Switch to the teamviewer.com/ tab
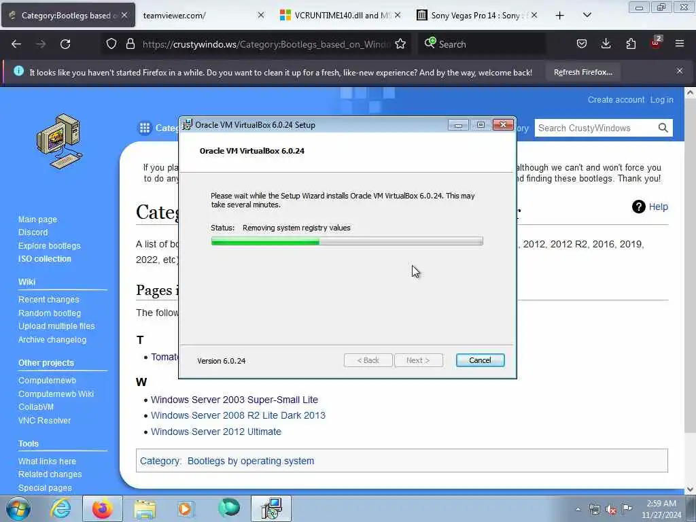The width and height of the screenshot is (696, 522). [x=201, y=16]
